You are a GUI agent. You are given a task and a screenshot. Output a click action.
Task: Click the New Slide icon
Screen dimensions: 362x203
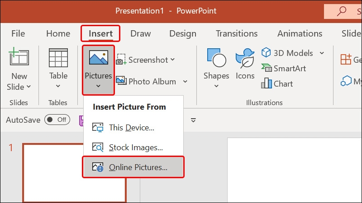coord(19,57)
